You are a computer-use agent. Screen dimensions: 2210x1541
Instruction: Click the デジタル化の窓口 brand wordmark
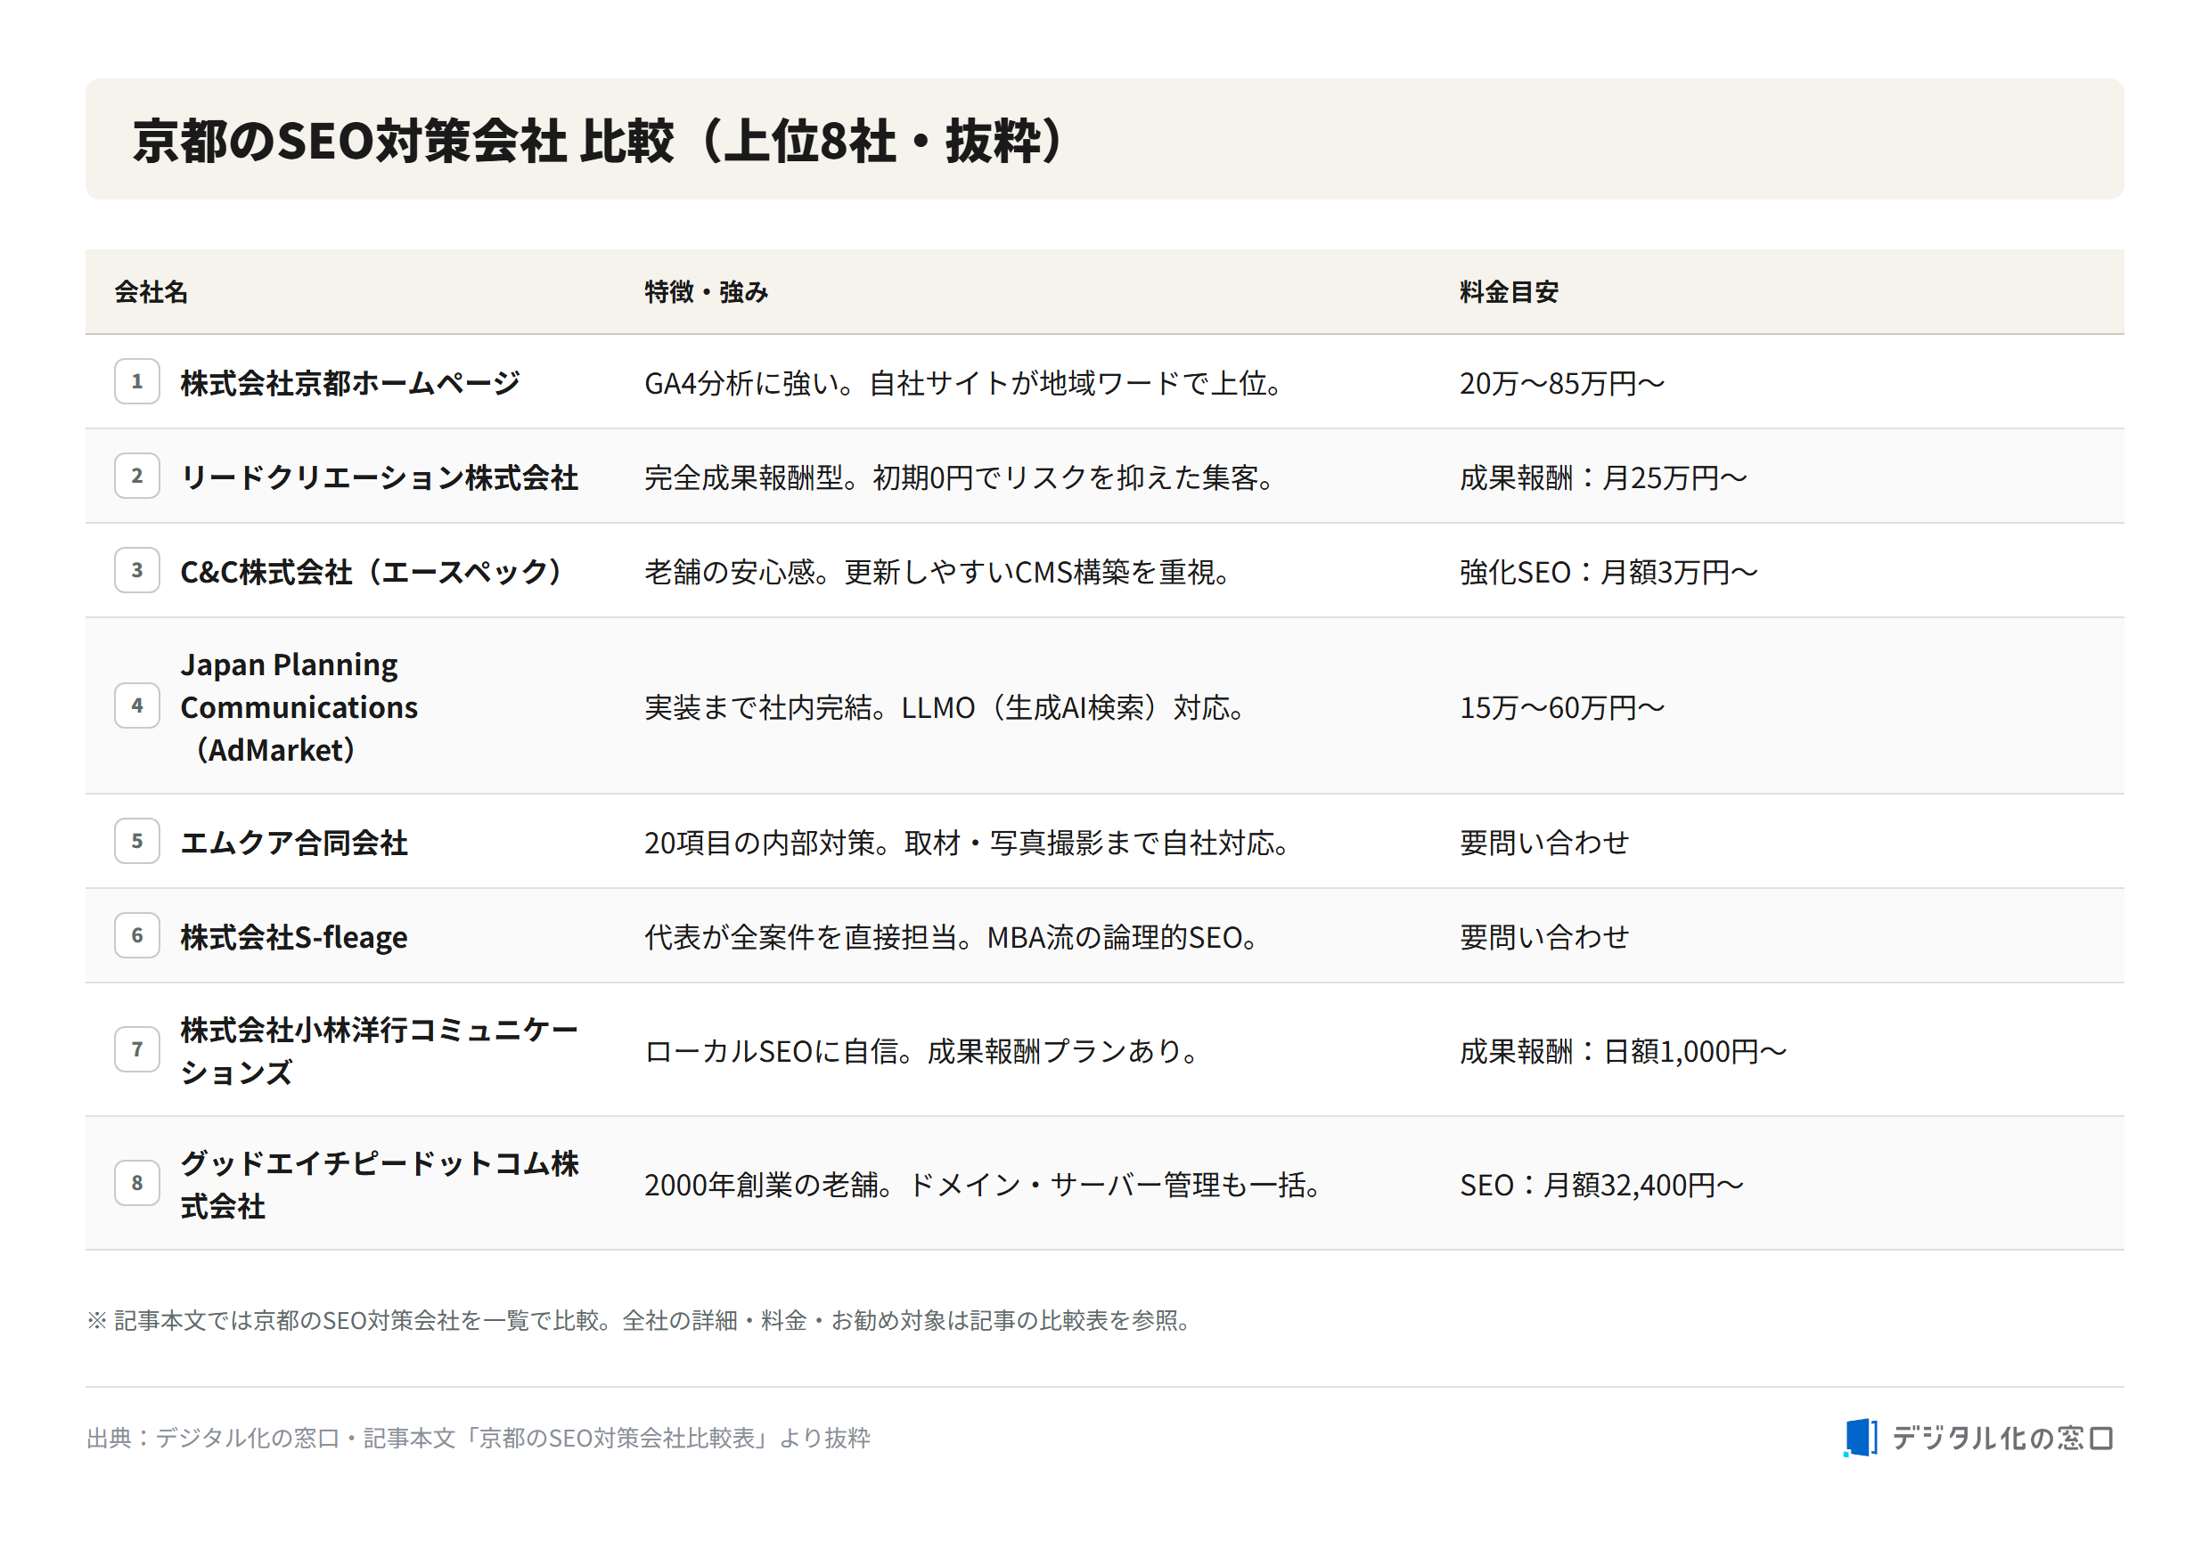(2002, 1437)
